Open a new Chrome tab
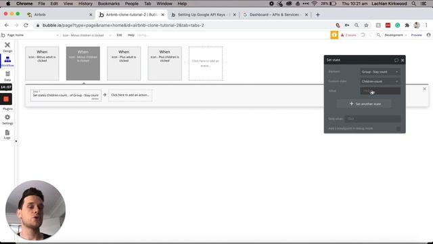The width and height of the screenshot is (433, 244). [x=317, y=15]
